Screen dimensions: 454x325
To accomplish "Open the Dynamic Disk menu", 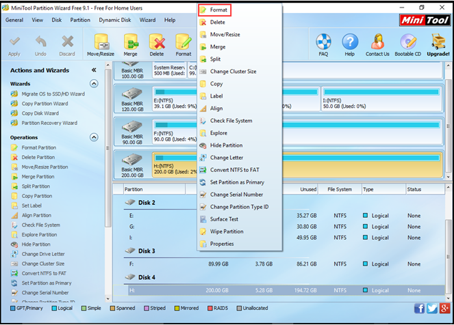I will 114,20.
